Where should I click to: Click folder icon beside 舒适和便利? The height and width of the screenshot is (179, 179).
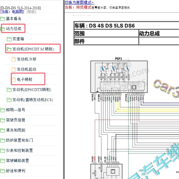[x=3, y=171]
